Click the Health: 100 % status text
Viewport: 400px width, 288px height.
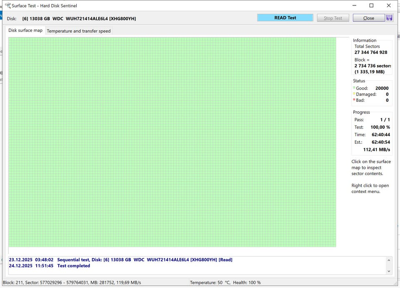coord(247,283)
